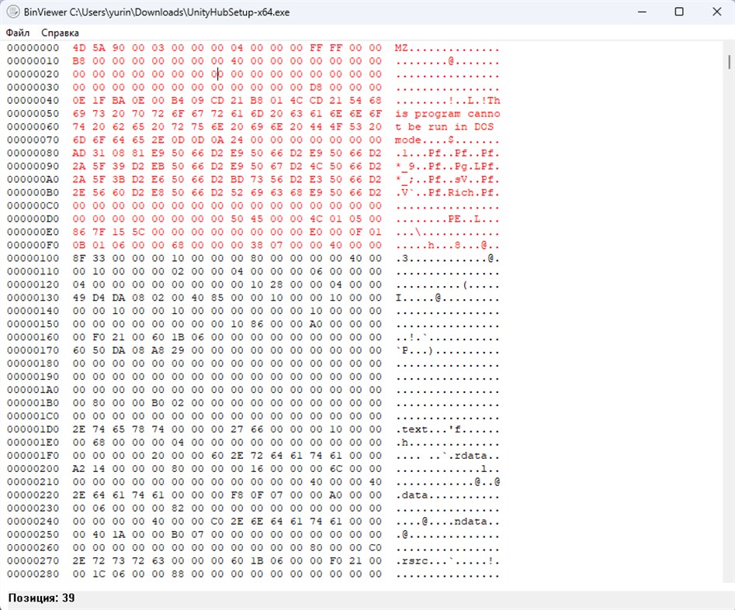The height and width of the screenshot is (610, 735).
Task: Click the BinViewer app icon in title bar
Action: 12,12
